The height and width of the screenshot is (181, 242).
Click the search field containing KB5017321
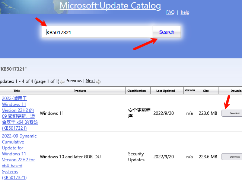97,32
